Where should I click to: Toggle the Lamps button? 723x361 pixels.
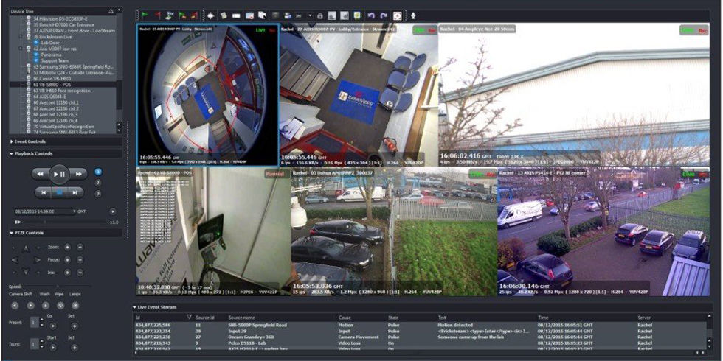(x=75, y=305)
